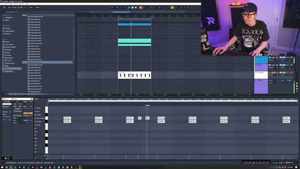This screenshot has width=300, height=169.
Task: Set the second track's monitor to Off
Action: [x=277, y=65]
